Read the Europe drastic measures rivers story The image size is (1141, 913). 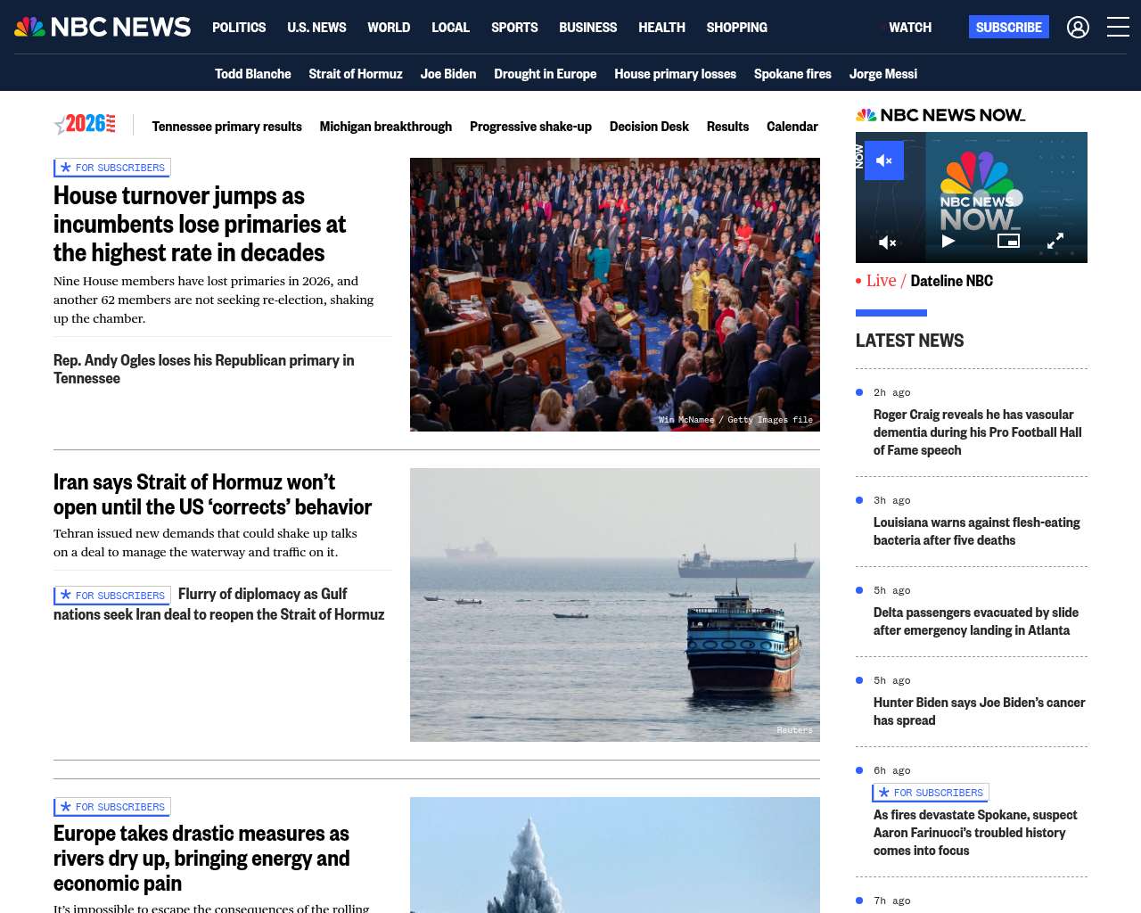click(x=201, y=858)
